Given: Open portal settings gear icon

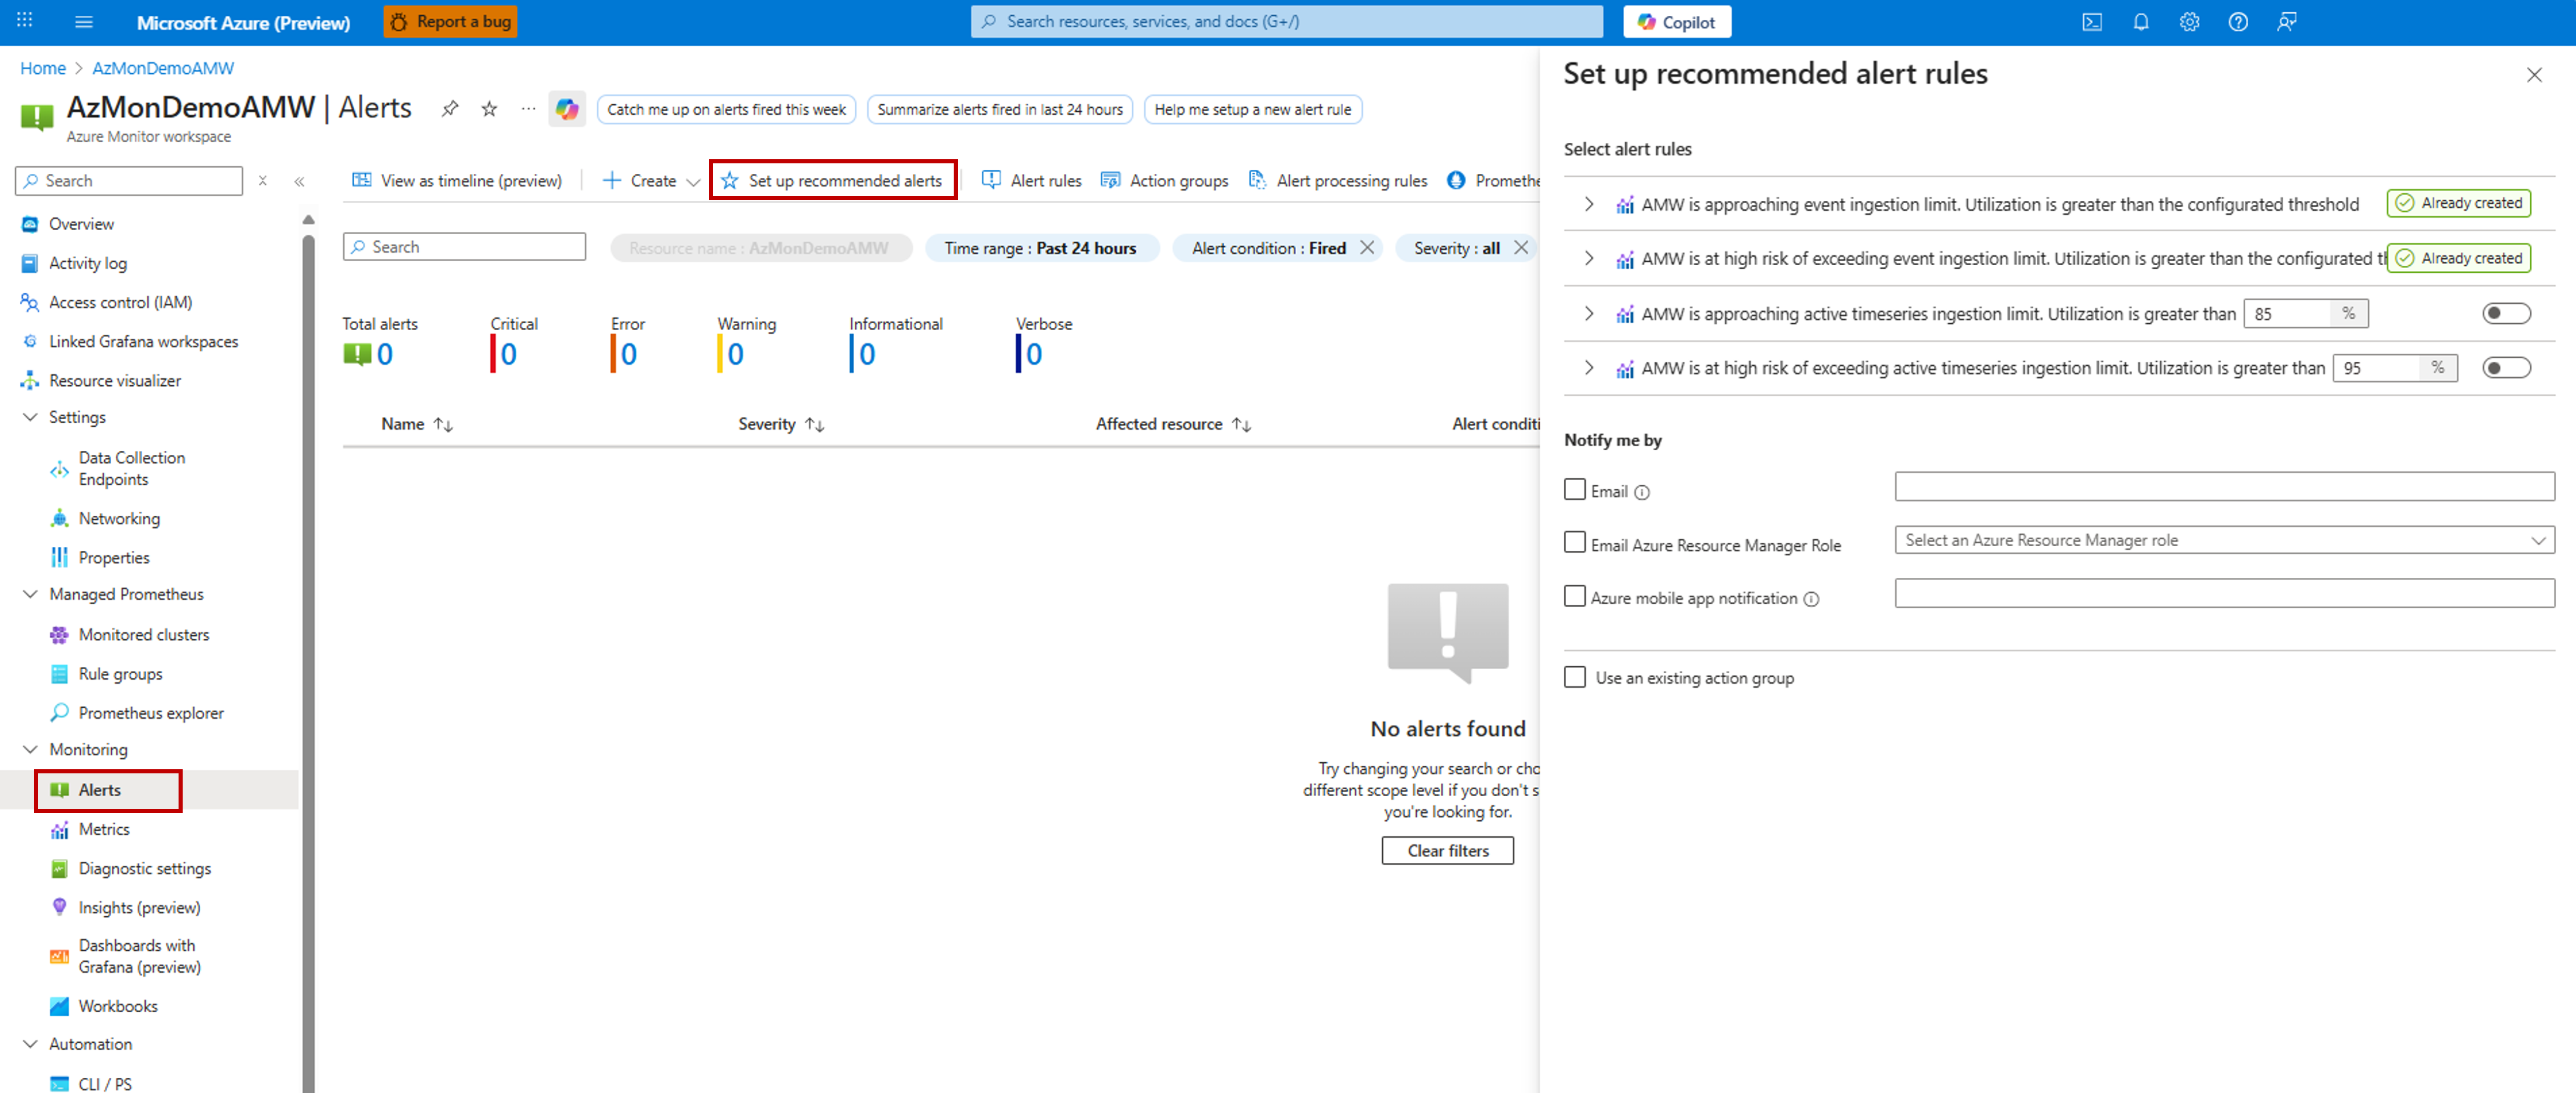Looking at the screenshot, I should 2189,22.
